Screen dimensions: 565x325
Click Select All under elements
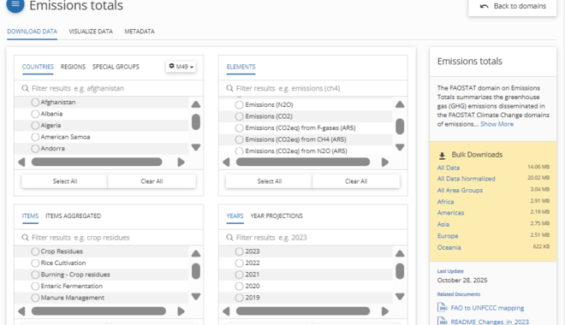point(269,181)
